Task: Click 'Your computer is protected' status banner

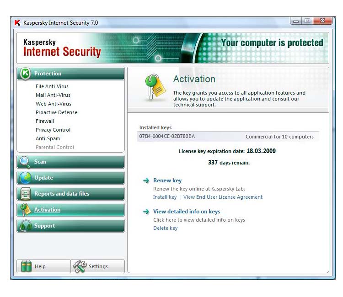Action: [x=272, y=43]
